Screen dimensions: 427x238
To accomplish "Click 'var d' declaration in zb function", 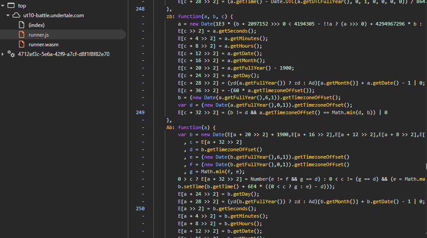I will (x=185, y=105).
